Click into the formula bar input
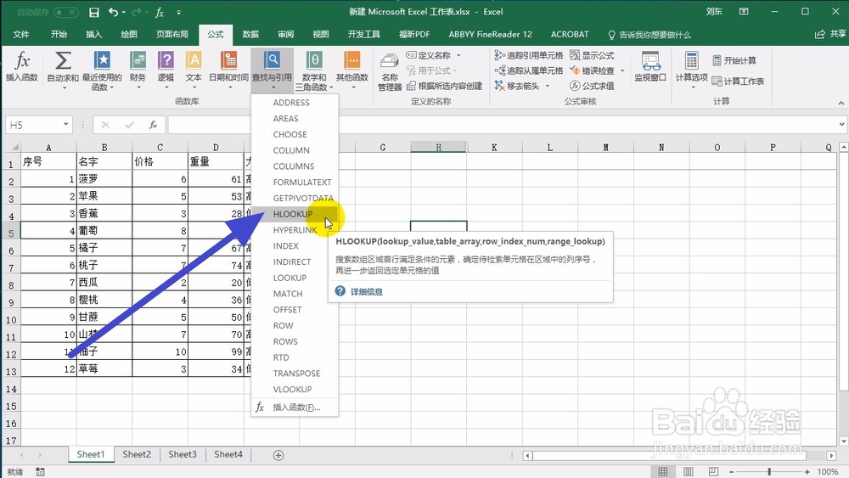 coord(502,125)
